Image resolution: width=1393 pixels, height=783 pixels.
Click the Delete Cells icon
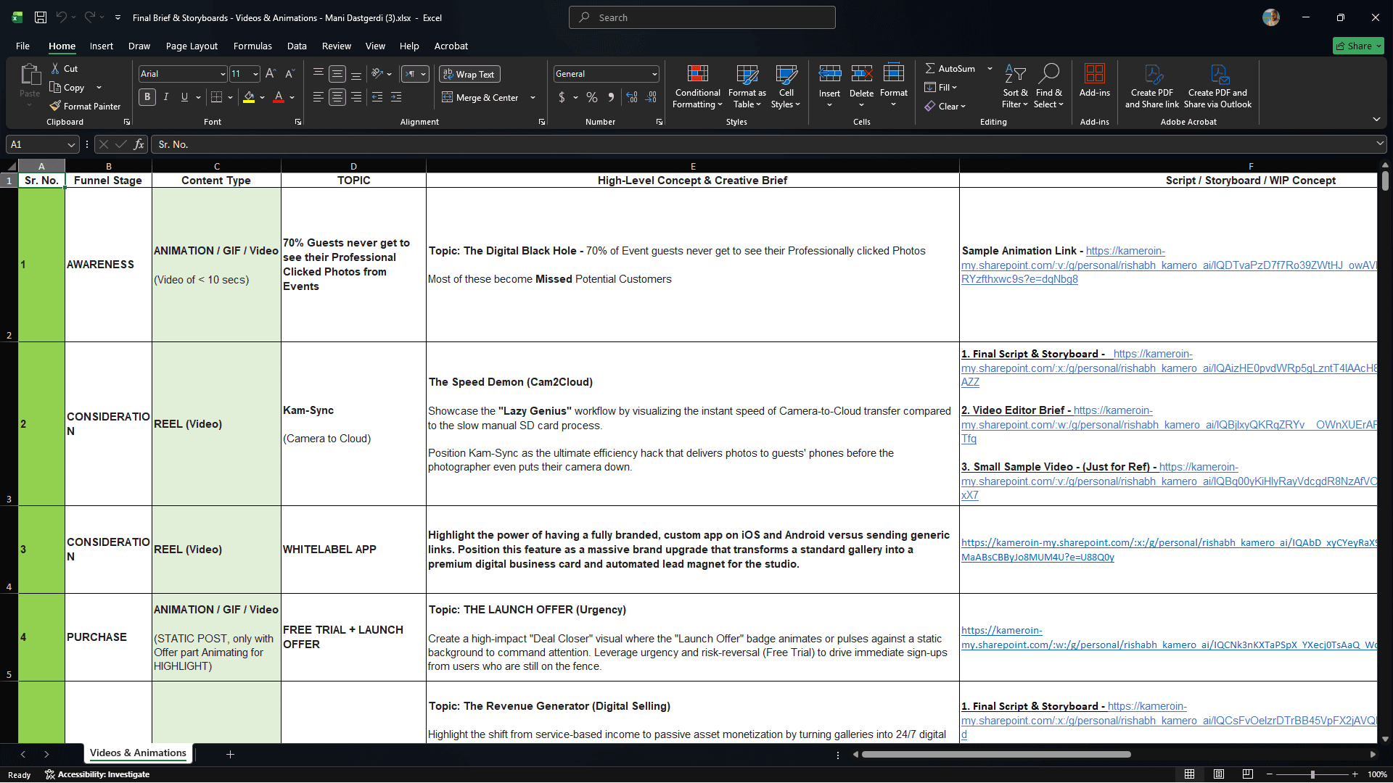coord(861,74)
